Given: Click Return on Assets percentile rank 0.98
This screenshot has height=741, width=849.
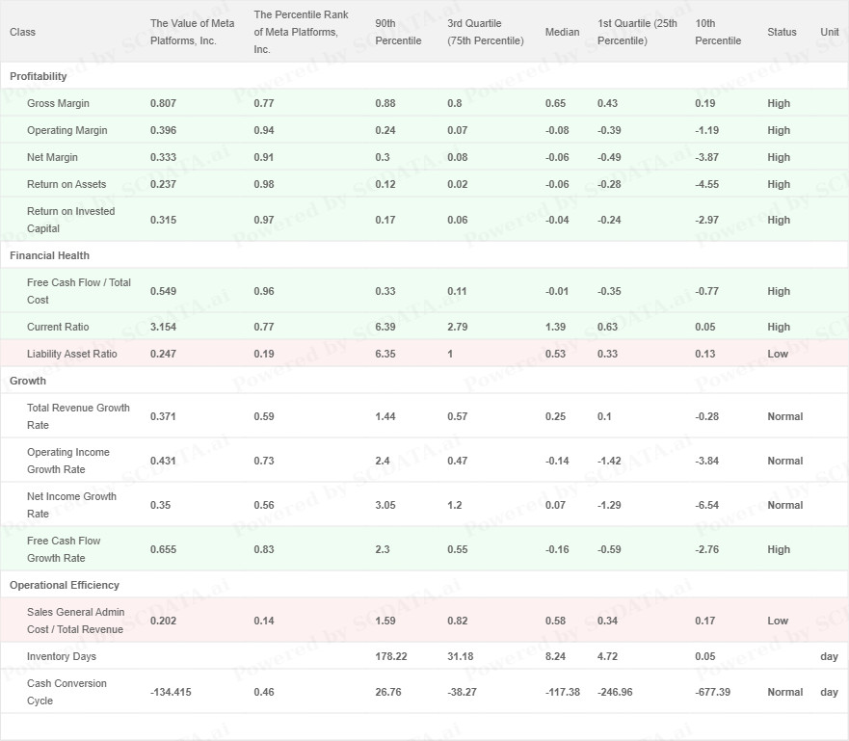Looking at the screenshot, I should (264, 185).
